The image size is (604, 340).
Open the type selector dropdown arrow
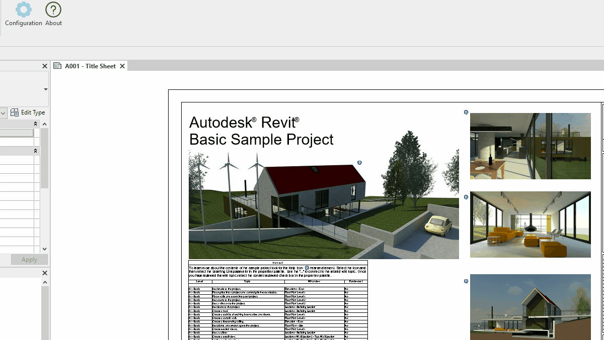point(45,89)
